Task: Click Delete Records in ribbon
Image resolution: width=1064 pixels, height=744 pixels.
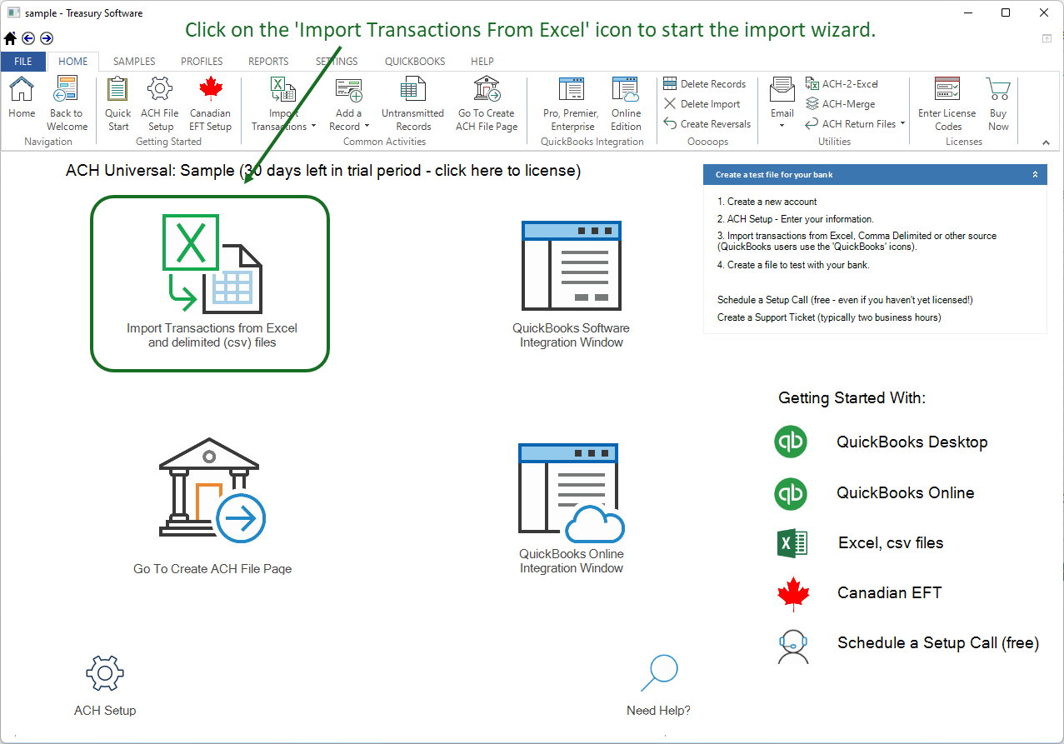Action: pos(705,83)
